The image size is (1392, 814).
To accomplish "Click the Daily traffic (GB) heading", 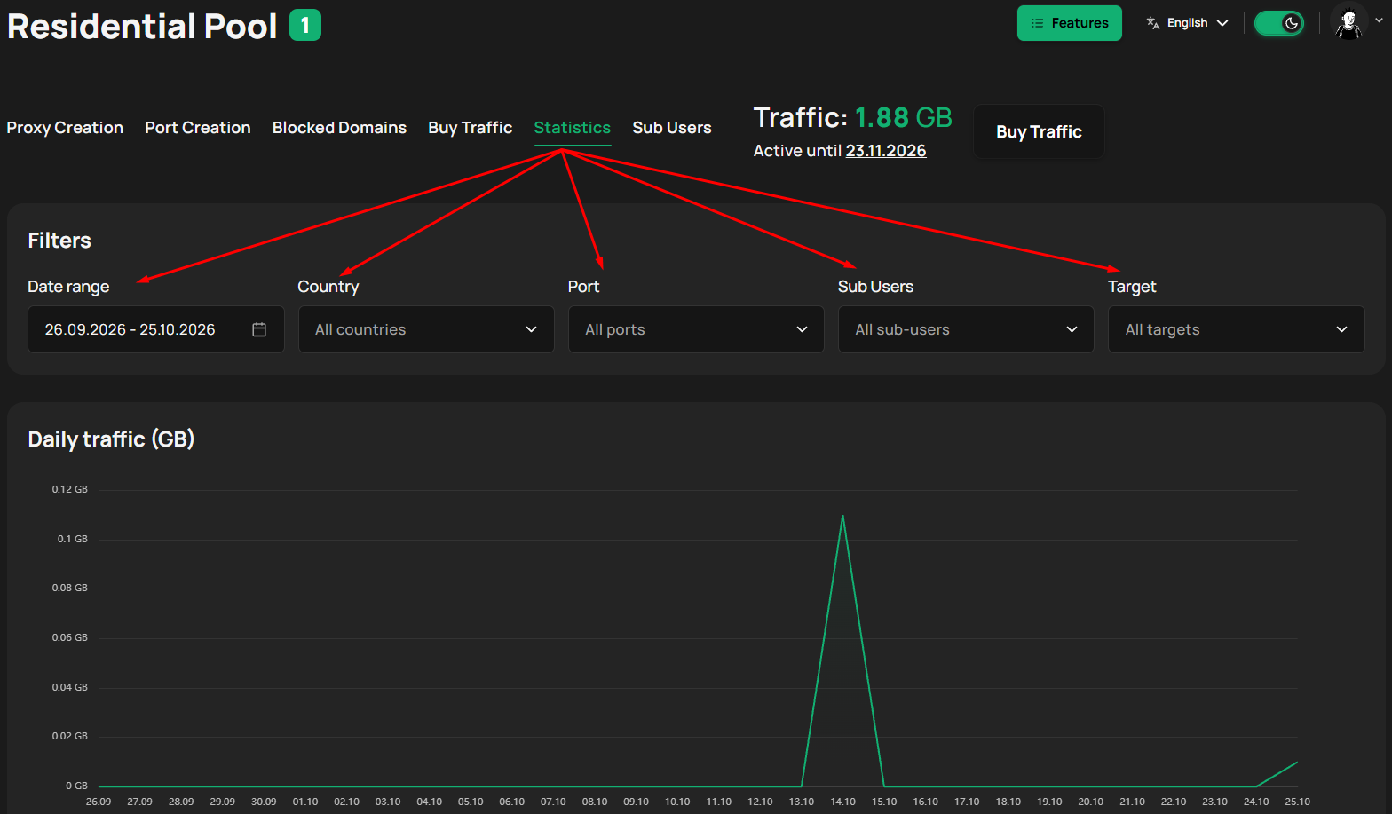I will [111, 439].
